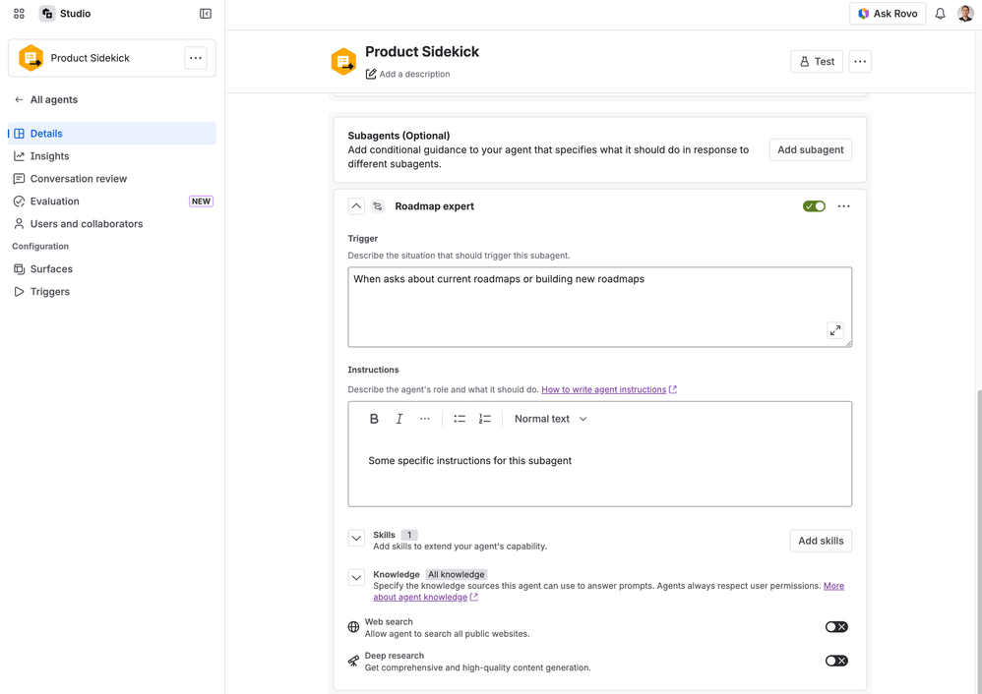
Task: Expand the Trigger text box to full size
Action: 834,330
